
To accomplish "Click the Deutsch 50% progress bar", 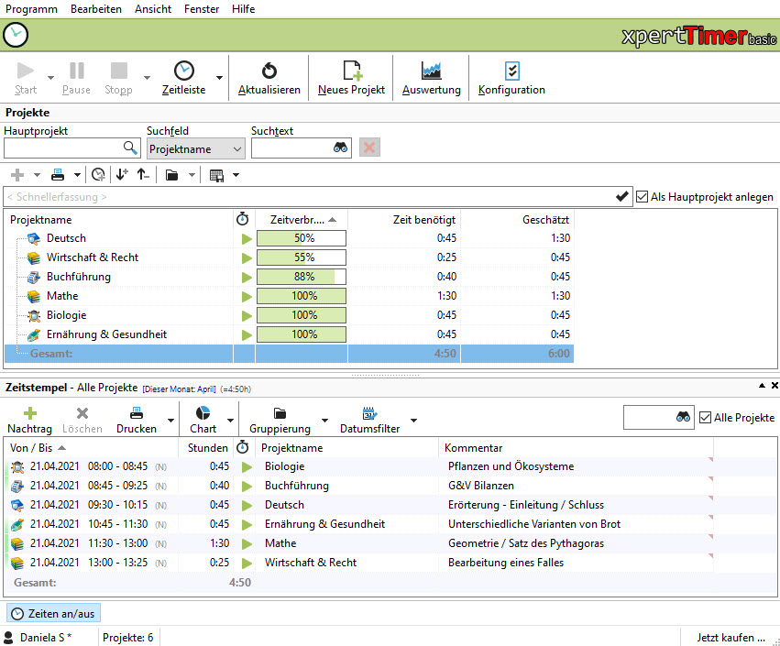I will point(302,238).
